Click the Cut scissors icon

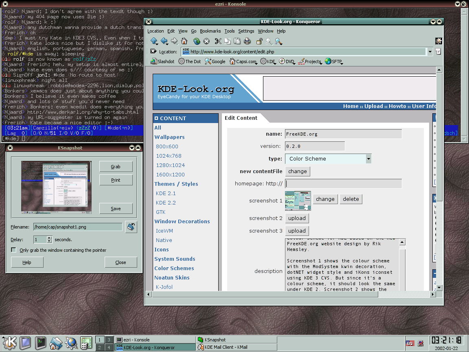point(218,41)
